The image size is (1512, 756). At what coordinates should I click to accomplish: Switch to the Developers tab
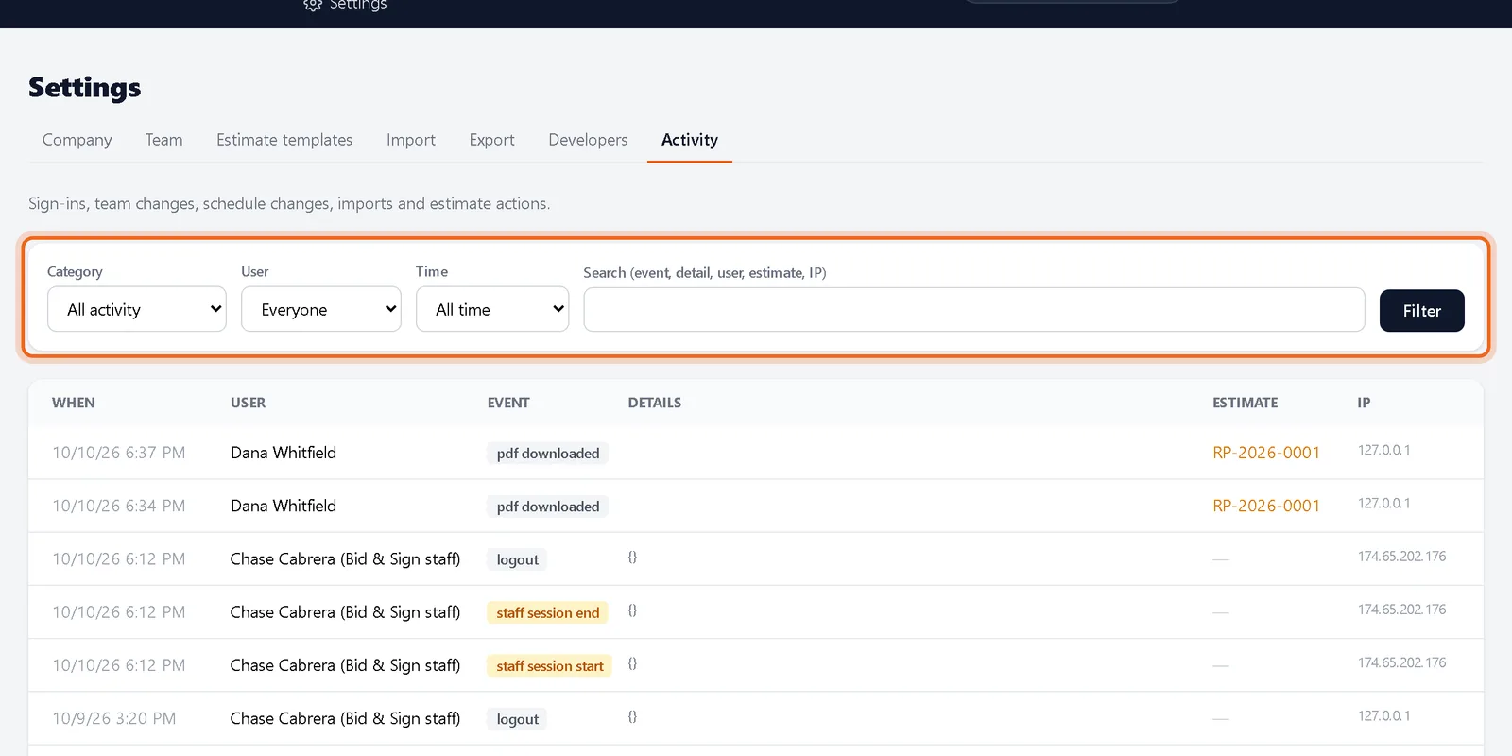pos(588,140)
